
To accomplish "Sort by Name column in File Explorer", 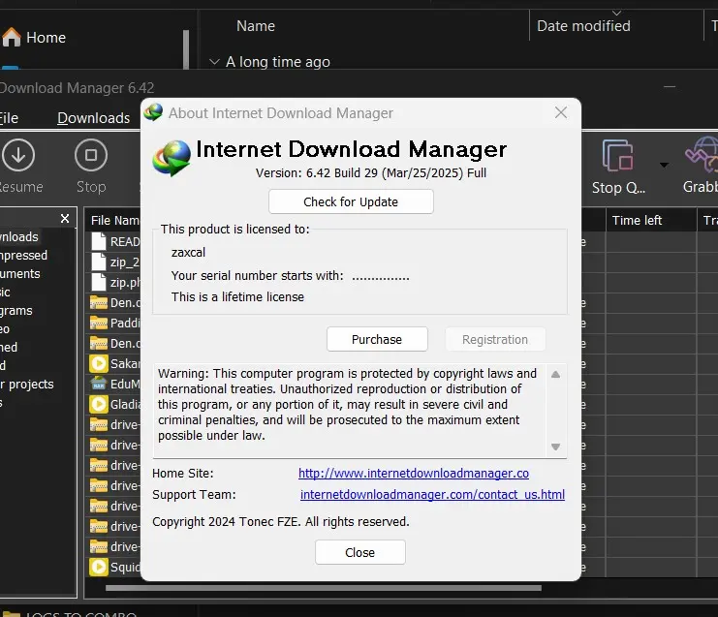I will [256, 26].
